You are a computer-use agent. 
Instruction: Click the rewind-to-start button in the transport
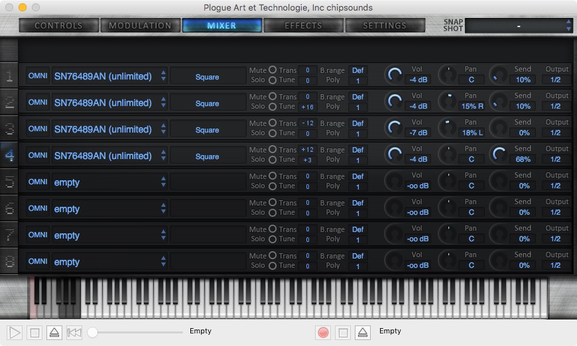click(x=74, y=332)
